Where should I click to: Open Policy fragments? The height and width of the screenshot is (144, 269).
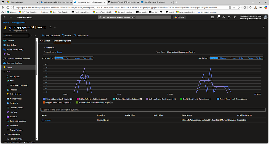coord(17,108)
